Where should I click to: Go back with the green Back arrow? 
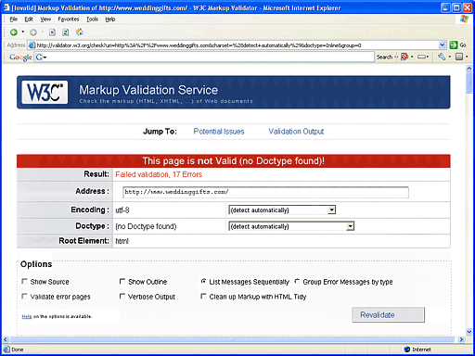[x=13, y=32]
